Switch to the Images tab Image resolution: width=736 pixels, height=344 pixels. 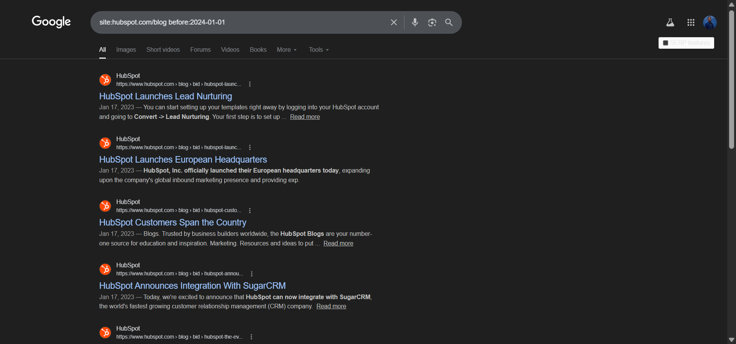pyautogui.click(x=126, y=49)
